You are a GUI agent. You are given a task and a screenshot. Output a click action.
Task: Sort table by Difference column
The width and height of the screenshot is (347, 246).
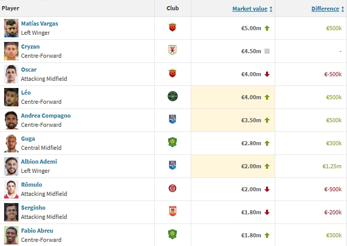tap(325, 9)
